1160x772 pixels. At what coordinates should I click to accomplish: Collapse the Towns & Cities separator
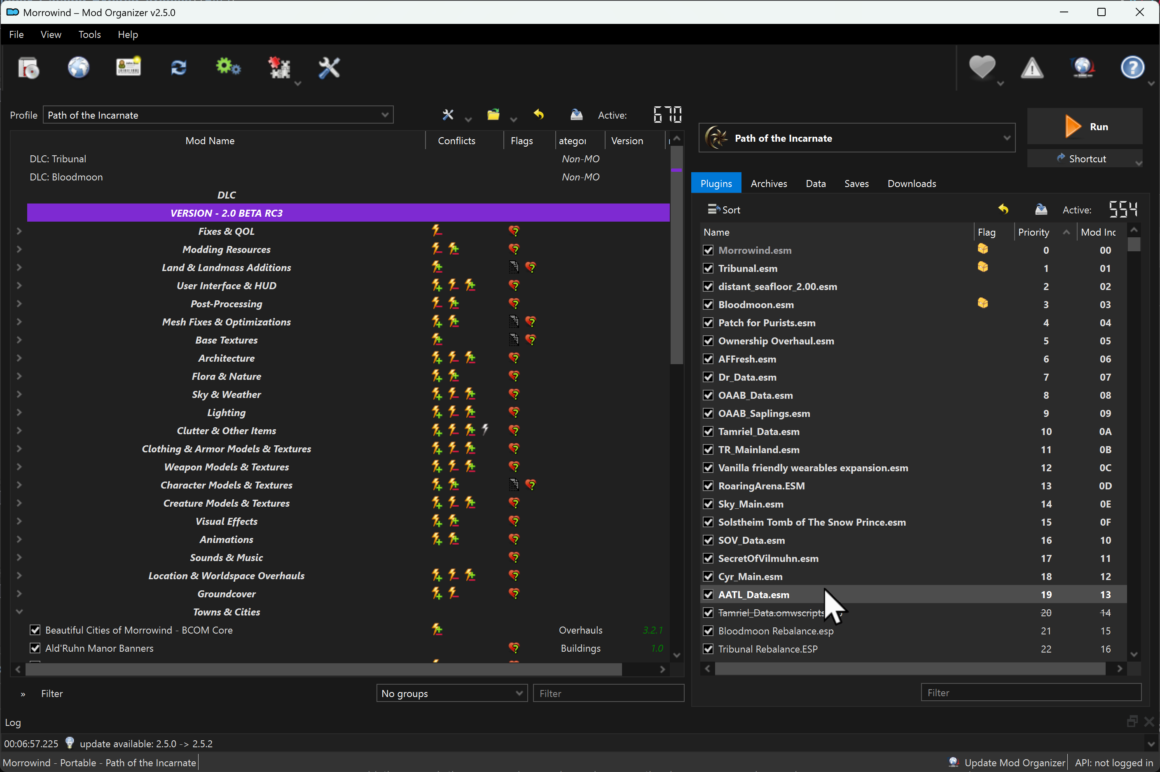point(19,612)
